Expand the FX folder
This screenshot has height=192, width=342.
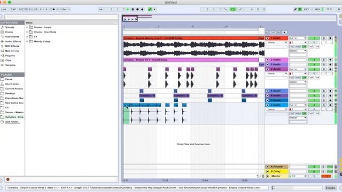click(27, 37)
